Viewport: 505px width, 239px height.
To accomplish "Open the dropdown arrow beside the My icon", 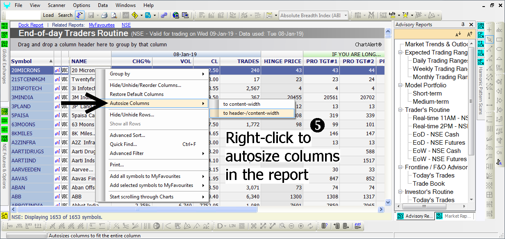I will pos(155,15).
